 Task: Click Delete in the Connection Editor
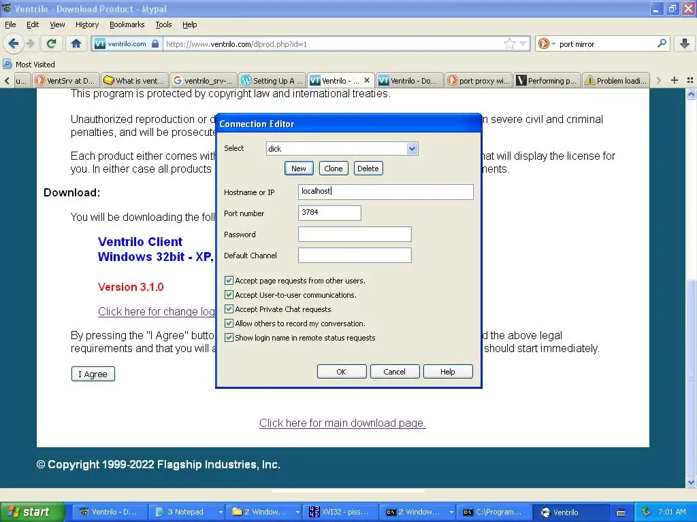pos(368,169)
